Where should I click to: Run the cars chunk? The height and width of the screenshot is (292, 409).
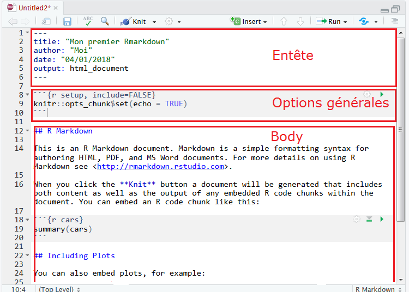(x=382, y=219)
